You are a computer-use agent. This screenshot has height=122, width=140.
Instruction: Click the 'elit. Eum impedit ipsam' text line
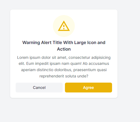[x=64, y=63]
